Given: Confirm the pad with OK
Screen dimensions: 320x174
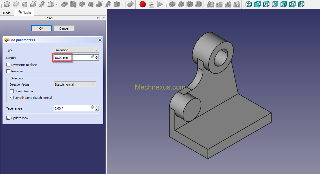Looking at the screenshot, I should 41,28.
